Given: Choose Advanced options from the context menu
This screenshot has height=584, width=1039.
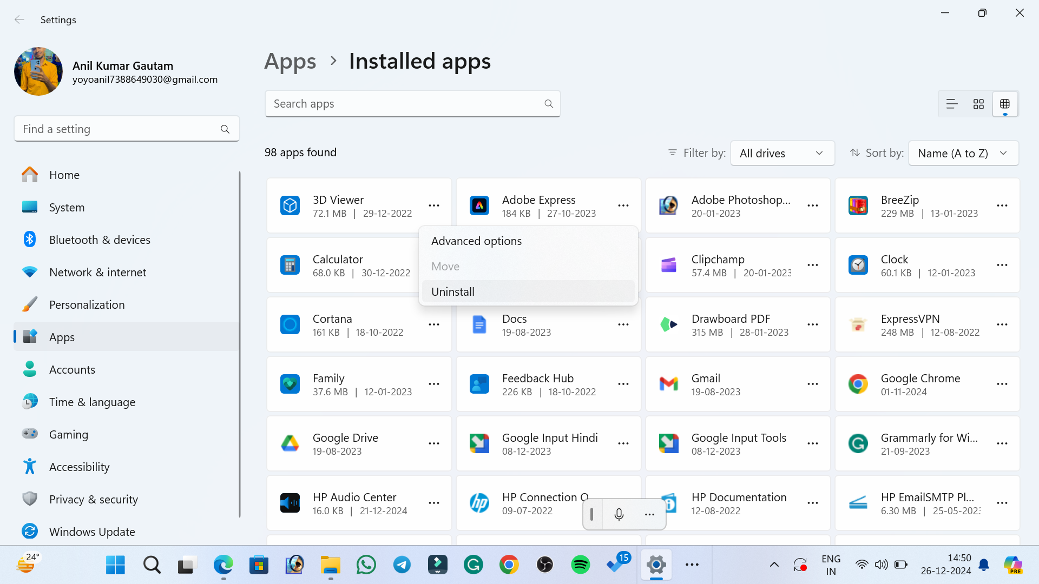Looking at the screenshot, I should [528, 241].
